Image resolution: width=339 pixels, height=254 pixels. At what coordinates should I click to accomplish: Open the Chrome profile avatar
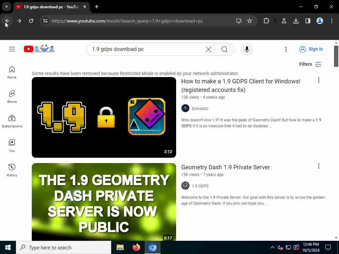click(319, 21)
